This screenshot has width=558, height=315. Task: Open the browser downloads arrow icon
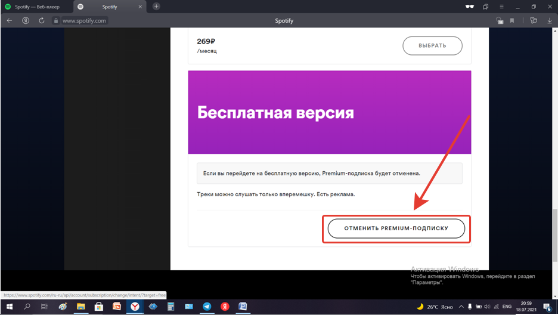550,20
